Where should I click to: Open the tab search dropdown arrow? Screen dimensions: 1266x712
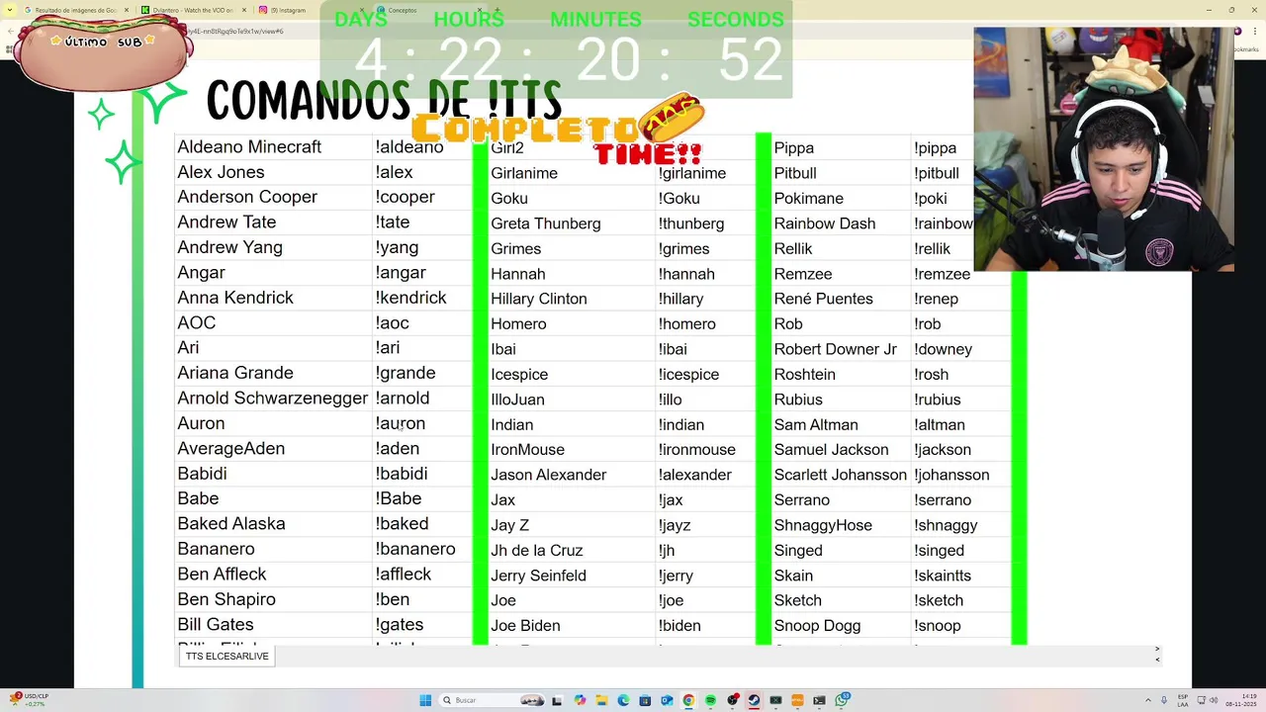click(10, 10)
